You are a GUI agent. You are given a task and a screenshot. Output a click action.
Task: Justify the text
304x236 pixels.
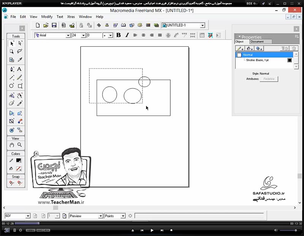160,35
